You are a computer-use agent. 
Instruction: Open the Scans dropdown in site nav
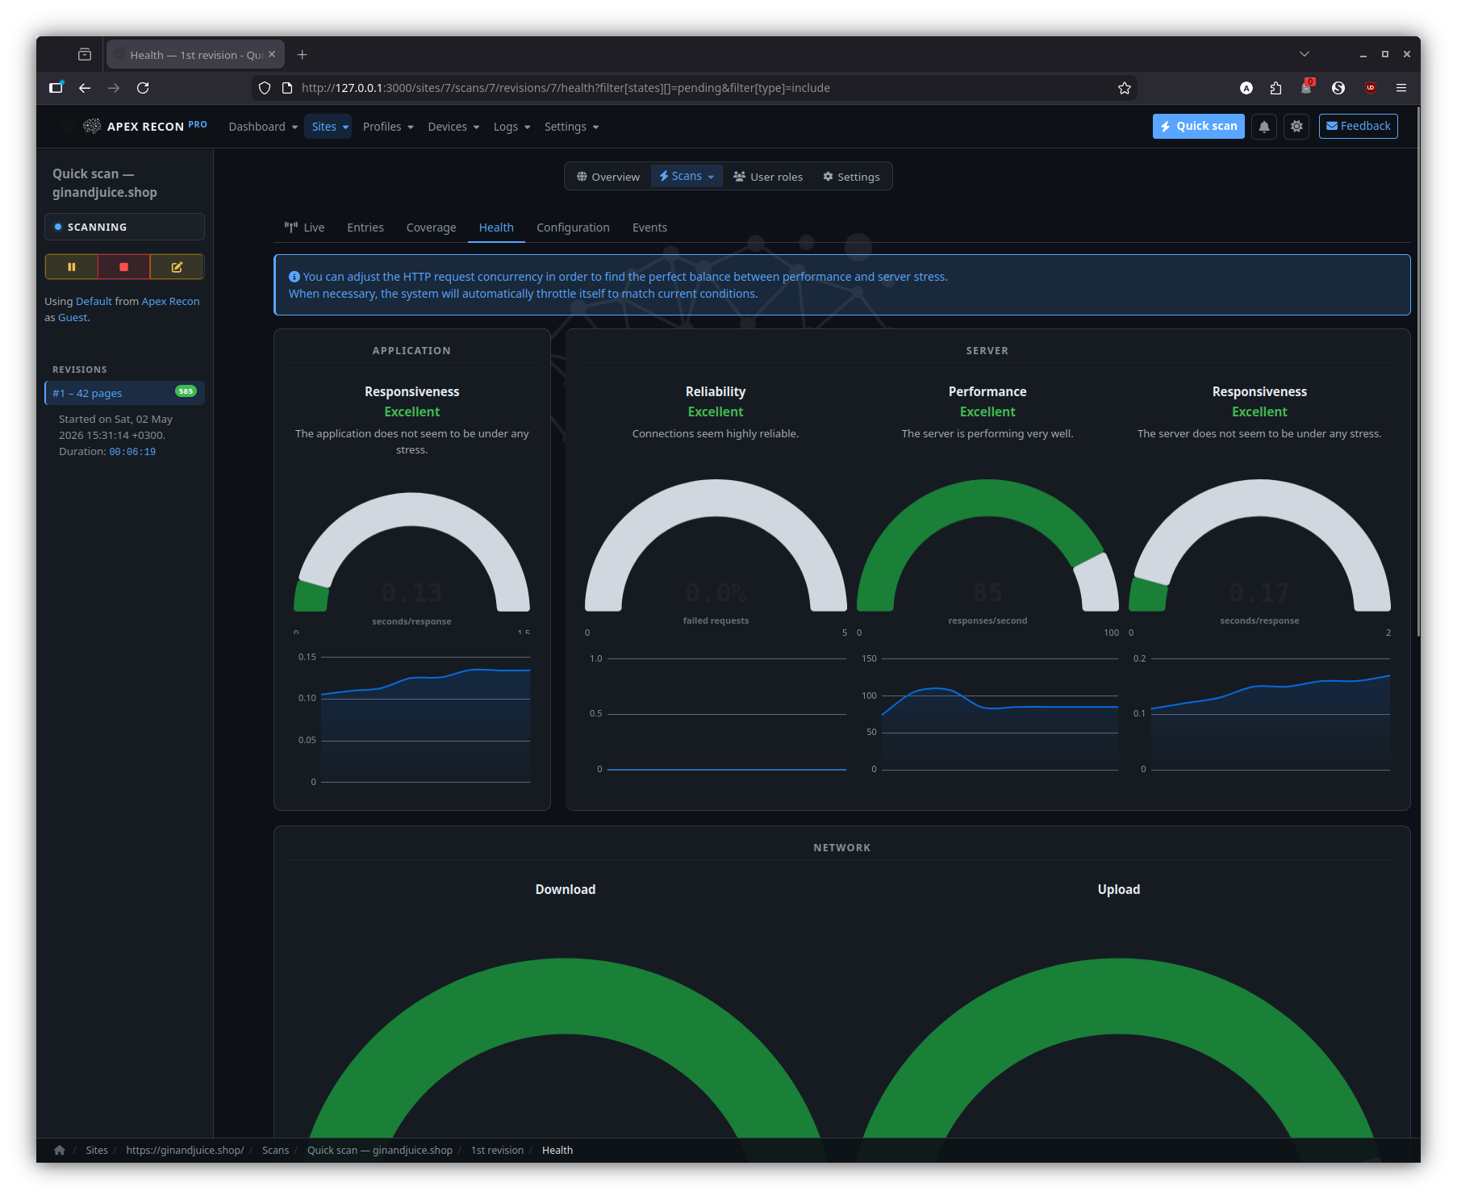[x=687, y=176]
